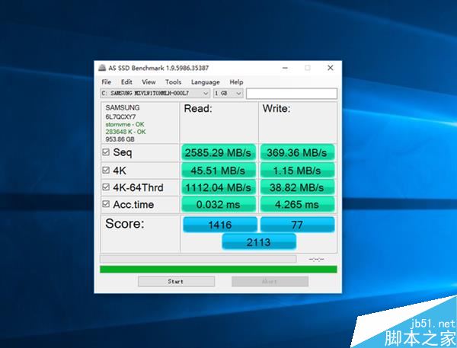Click the green progress bar
This screenshot has height=348, width=457.
coord(219,270)
